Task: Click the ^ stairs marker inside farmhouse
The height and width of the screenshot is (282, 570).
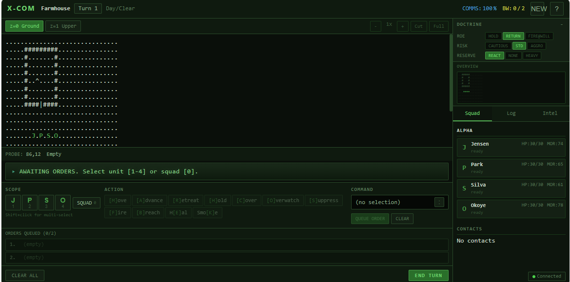Action: click(37, 81)
